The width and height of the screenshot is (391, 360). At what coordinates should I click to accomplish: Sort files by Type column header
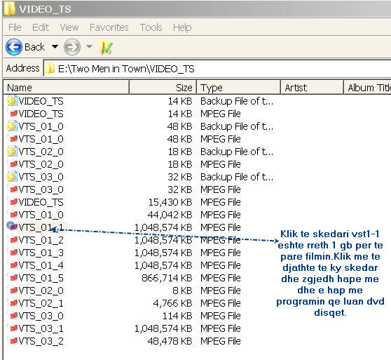[x=239, y=88]
